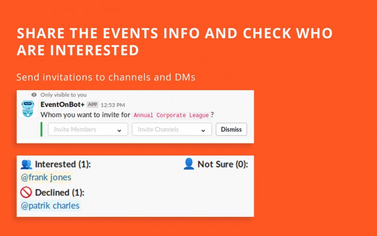The image size is (377, 236).
Task: Click the Interested people icon
Action: (x=26, y=165)
